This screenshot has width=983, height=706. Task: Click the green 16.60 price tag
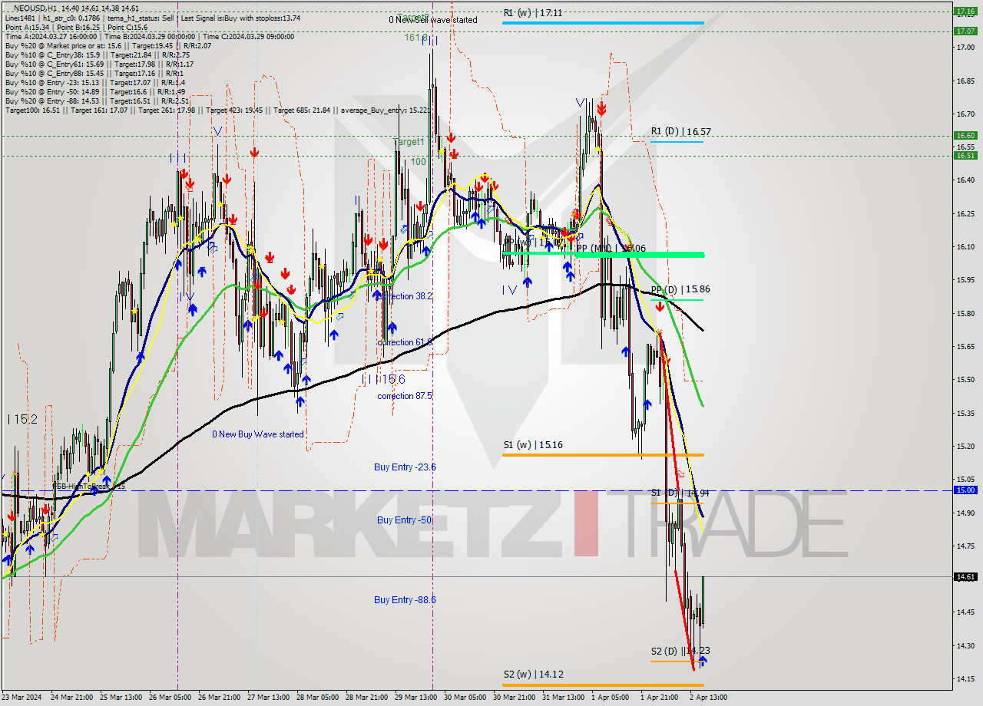tap(965, 136)
